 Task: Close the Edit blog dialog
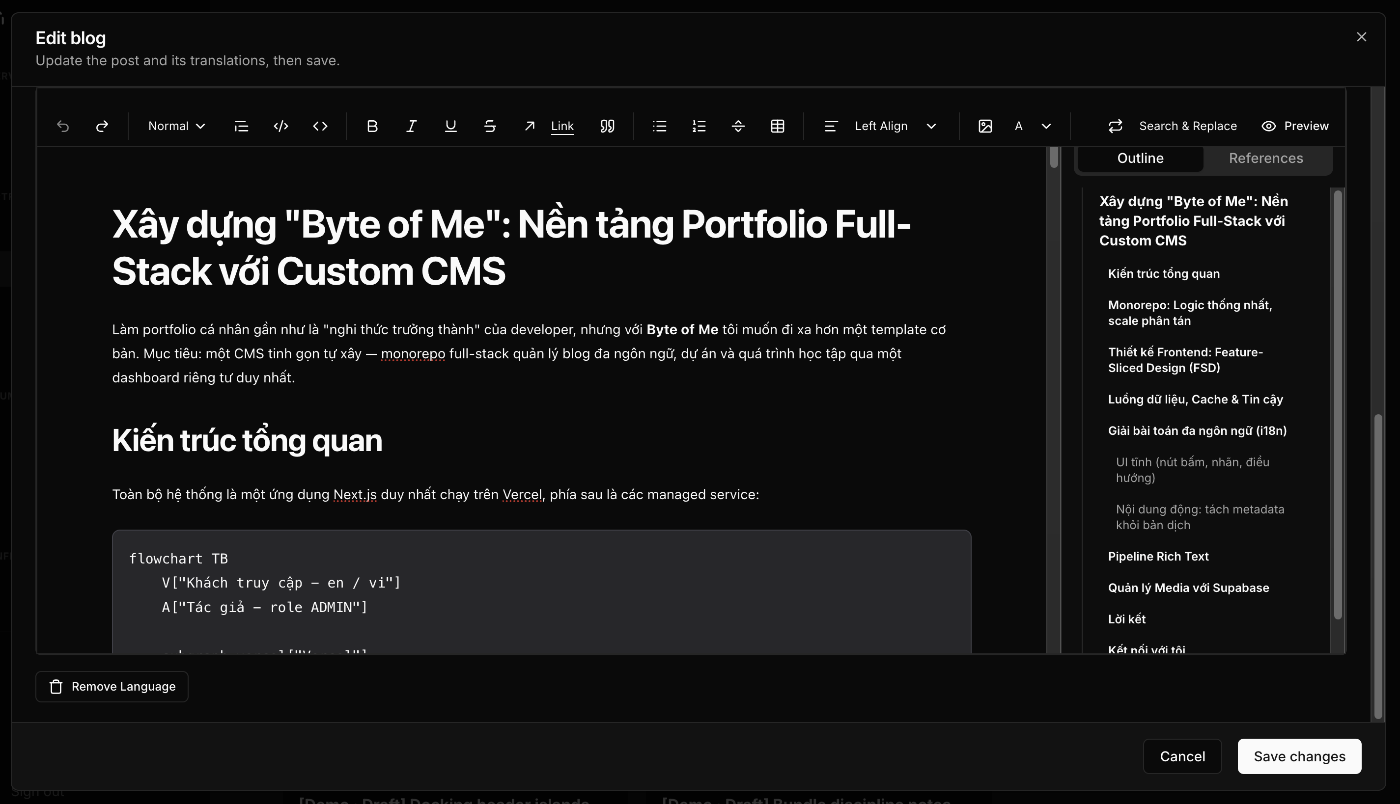[x=1361, y=36]
